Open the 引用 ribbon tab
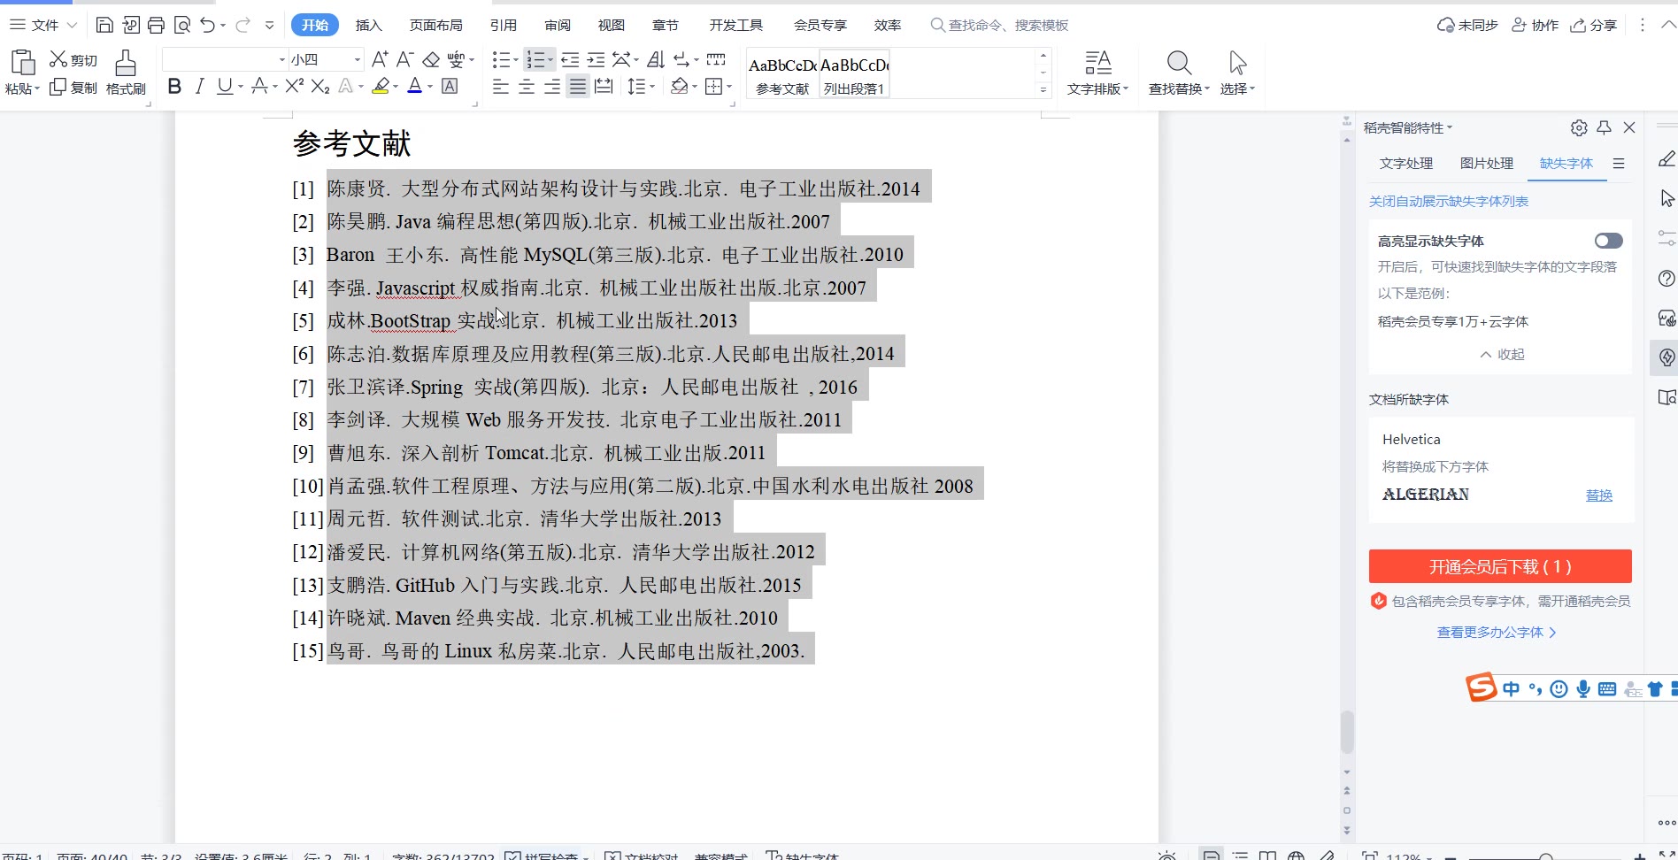This screenshot has height=860, width=1678. coord(504,25)
